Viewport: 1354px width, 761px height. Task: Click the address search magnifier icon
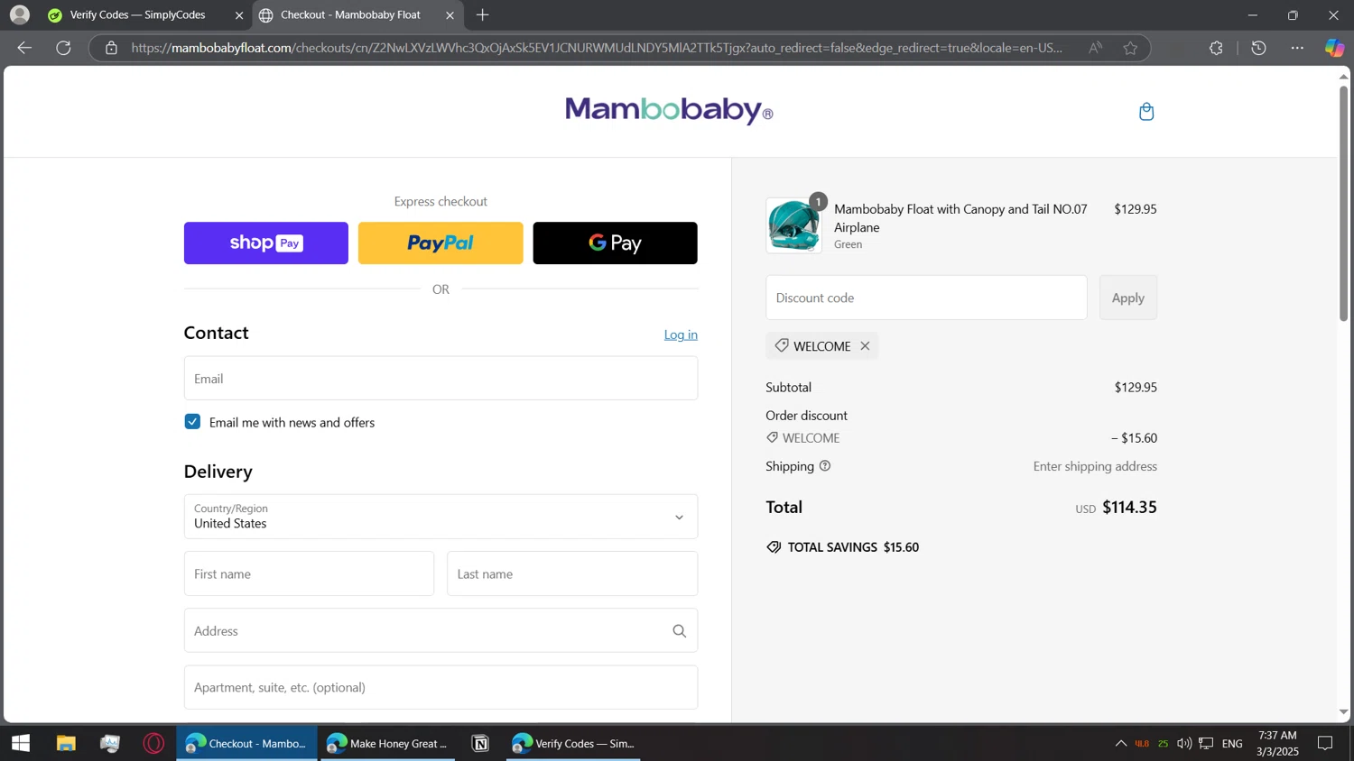pyautogui.click(x=680, y=631)
